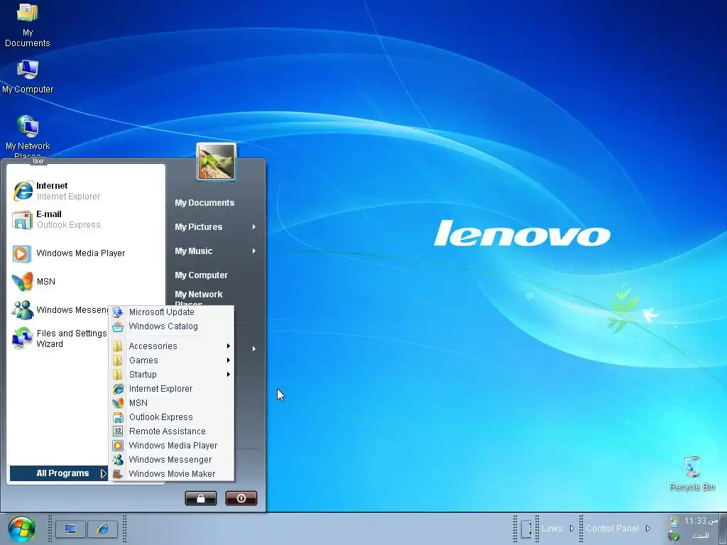Screen dimensions: 727x545
Task: Expand My Music submenu arrow
Action: click(x=254, y=251)
